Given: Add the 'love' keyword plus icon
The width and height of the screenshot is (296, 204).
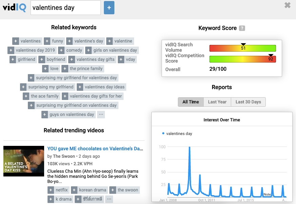Looking at the screenshot, I should [45, 69].
